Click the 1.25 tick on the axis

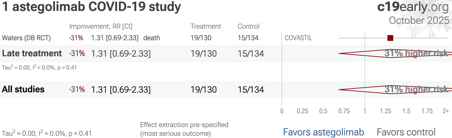coord(385,111)
